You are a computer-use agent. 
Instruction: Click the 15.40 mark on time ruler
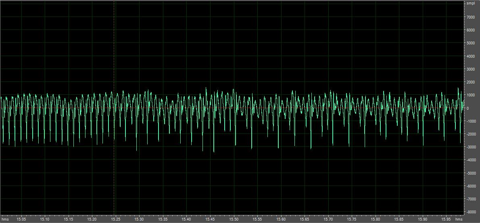(186, 219)
